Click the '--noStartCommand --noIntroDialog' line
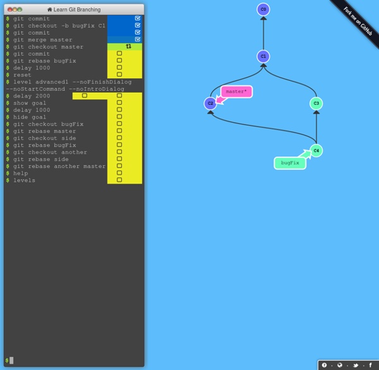This screenshot has width=379, height=370. pos(65,89)
